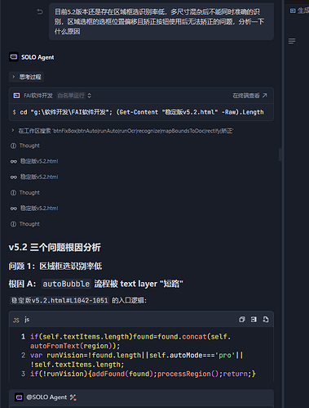Click the SOLO Agent avatar icon
Image resolution: width=309 pixels, height=408 pixels.
tap(14, 57)
